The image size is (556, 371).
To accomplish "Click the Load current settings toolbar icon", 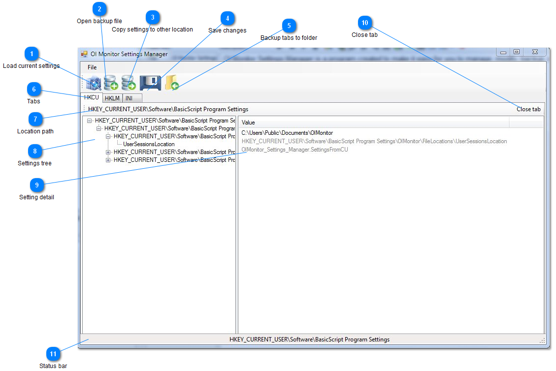I will tap(94, 83).
